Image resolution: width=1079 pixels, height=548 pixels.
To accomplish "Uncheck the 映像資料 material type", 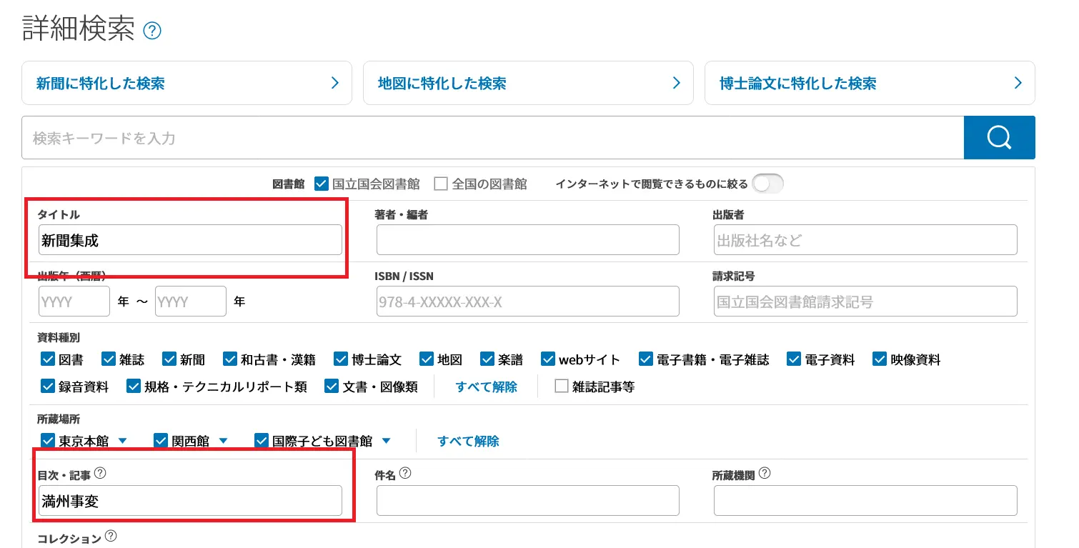I will click(x=879, y=359).
